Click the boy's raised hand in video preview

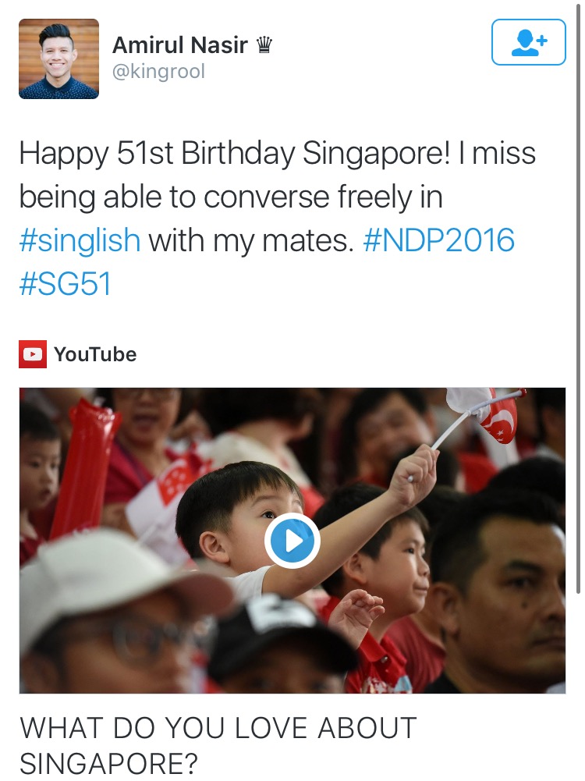(413, 473)
